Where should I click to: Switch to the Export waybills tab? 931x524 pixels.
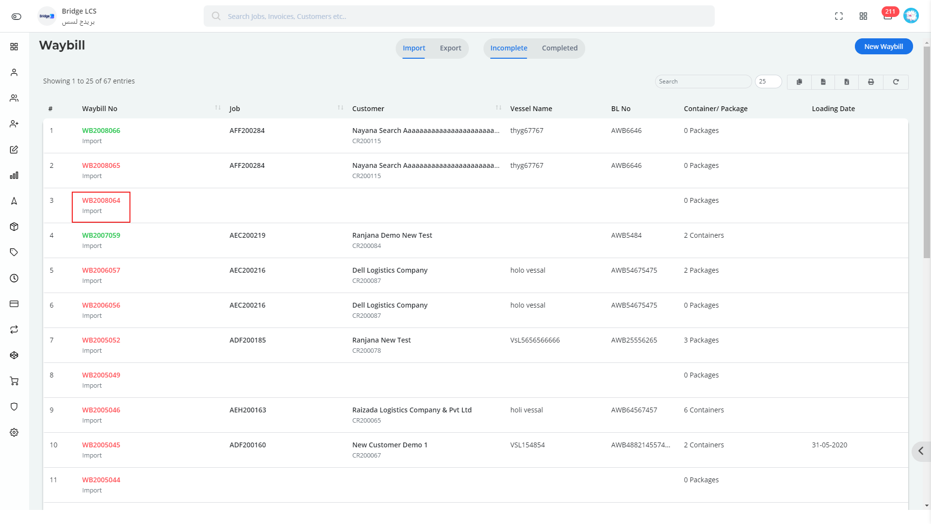450,48
